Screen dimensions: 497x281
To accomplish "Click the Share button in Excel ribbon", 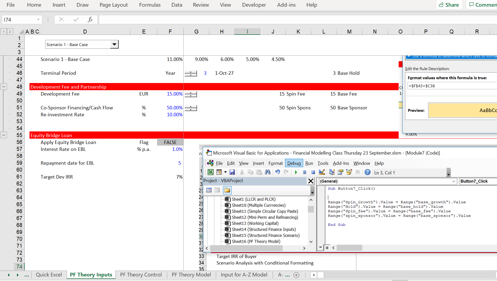I will pos(449,5).
